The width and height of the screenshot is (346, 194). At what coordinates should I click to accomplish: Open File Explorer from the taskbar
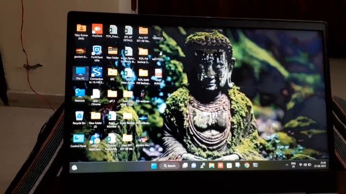[211, 165]
